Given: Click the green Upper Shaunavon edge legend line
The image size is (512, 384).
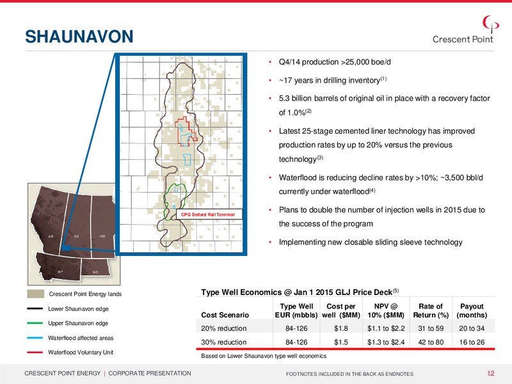Looking at the screenshot, I should click(35, 323).
